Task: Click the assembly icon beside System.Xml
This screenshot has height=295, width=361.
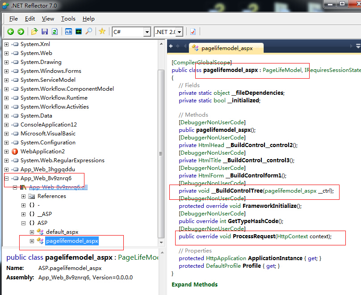Action: (15, 44)
